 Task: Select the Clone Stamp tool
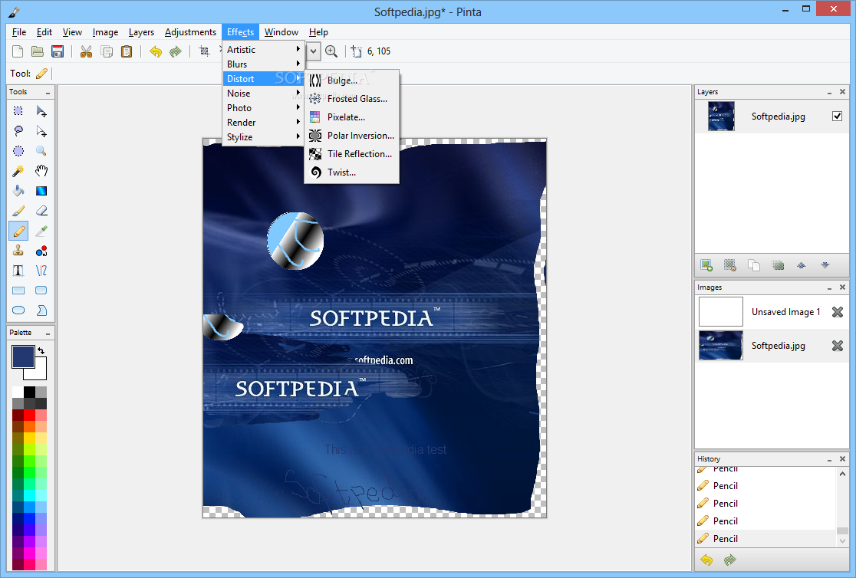18,251
